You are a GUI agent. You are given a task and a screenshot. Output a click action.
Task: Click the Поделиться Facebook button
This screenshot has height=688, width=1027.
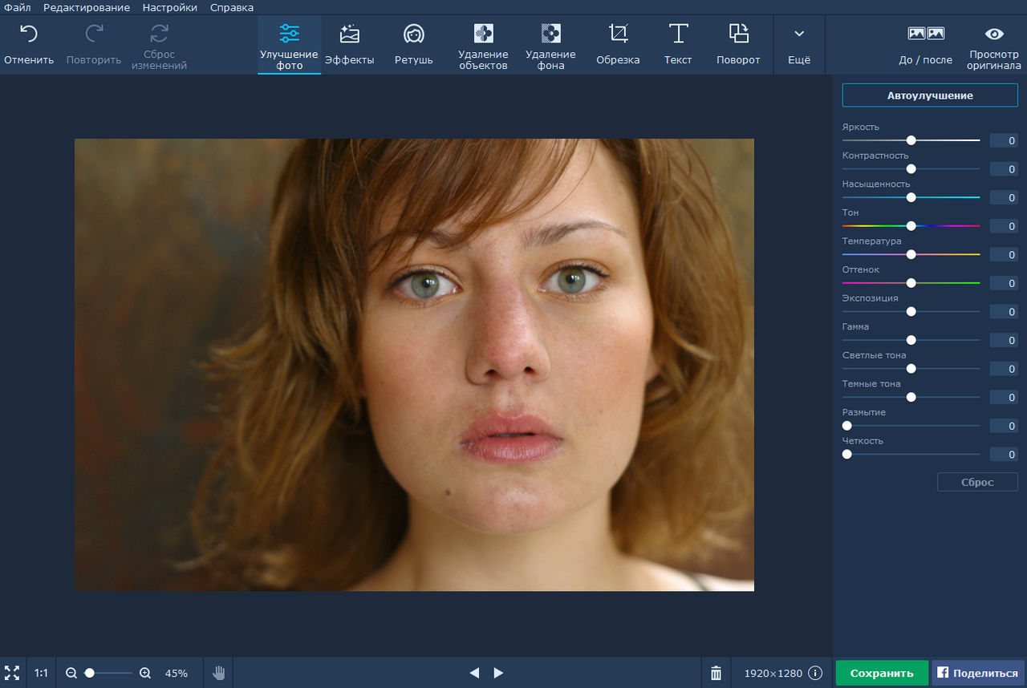pyautogui.click(x=978, y=674)
